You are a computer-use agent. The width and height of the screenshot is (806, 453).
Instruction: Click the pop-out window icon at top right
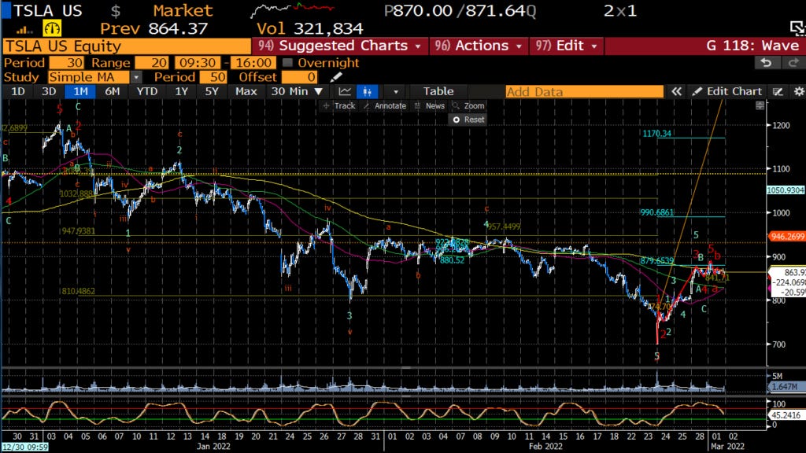click(x=797, y=28)
